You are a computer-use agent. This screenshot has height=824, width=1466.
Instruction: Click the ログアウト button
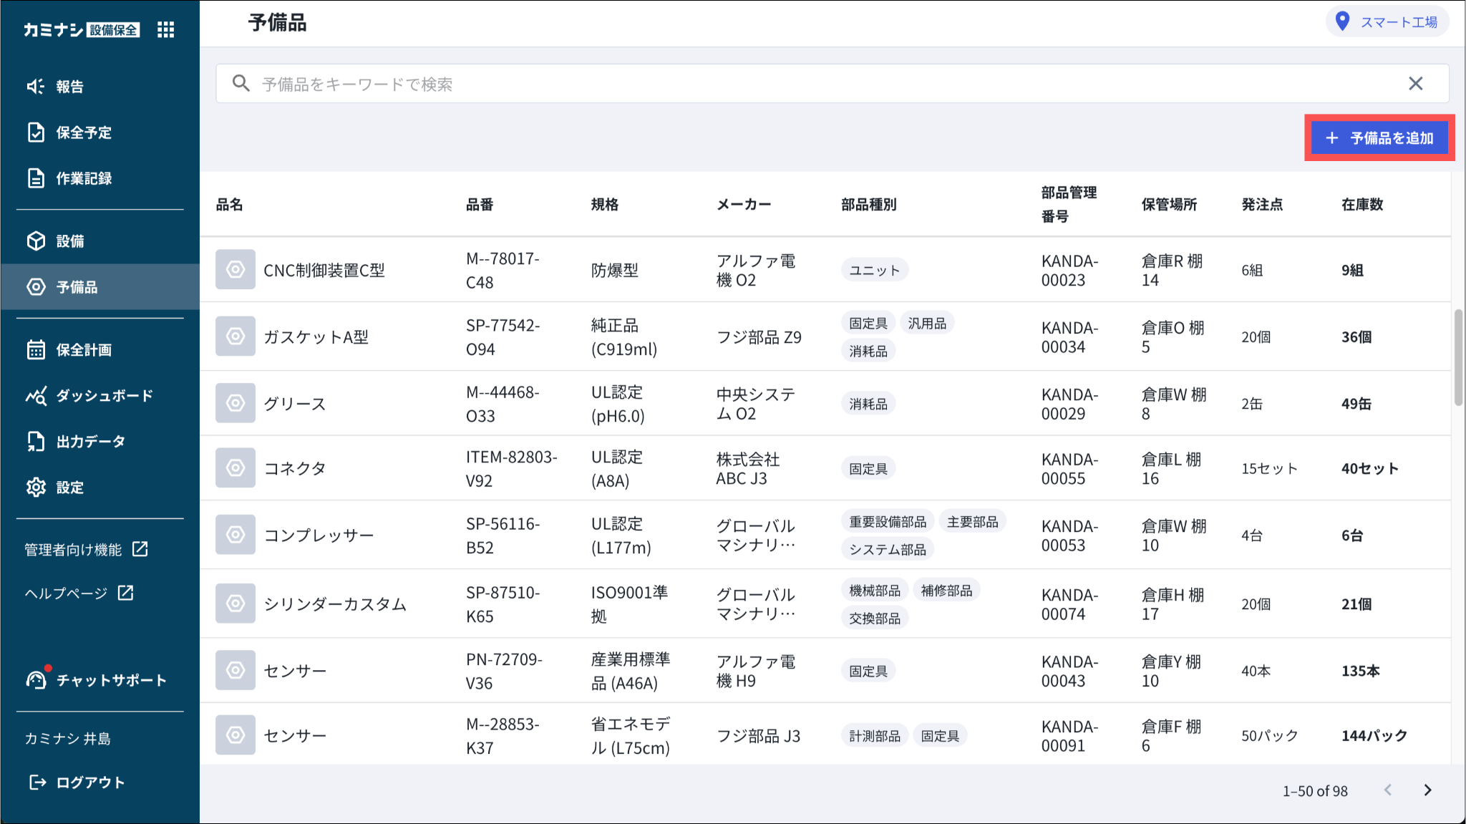click(77, 782)
